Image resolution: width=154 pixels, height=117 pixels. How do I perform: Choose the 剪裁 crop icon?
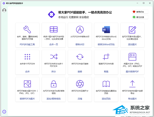click(106, 57)
